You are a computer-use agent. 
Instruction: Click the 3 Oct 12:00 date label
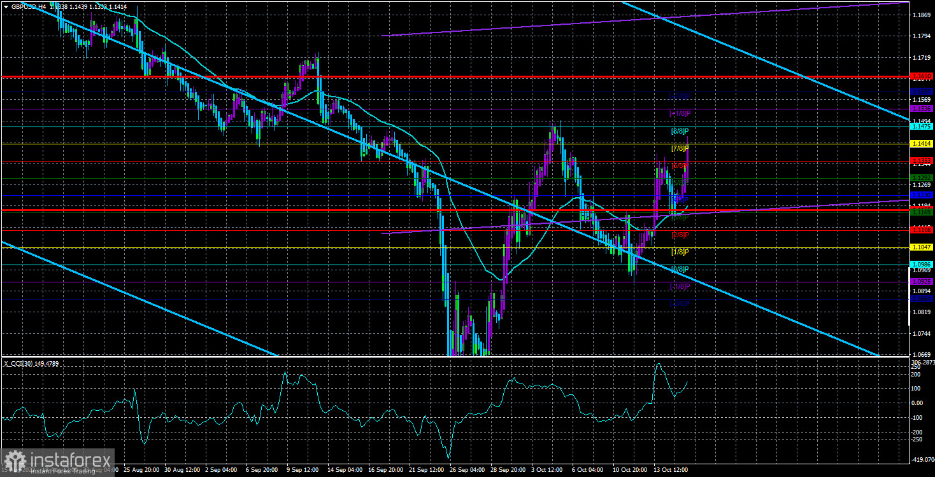coord(548,469)
